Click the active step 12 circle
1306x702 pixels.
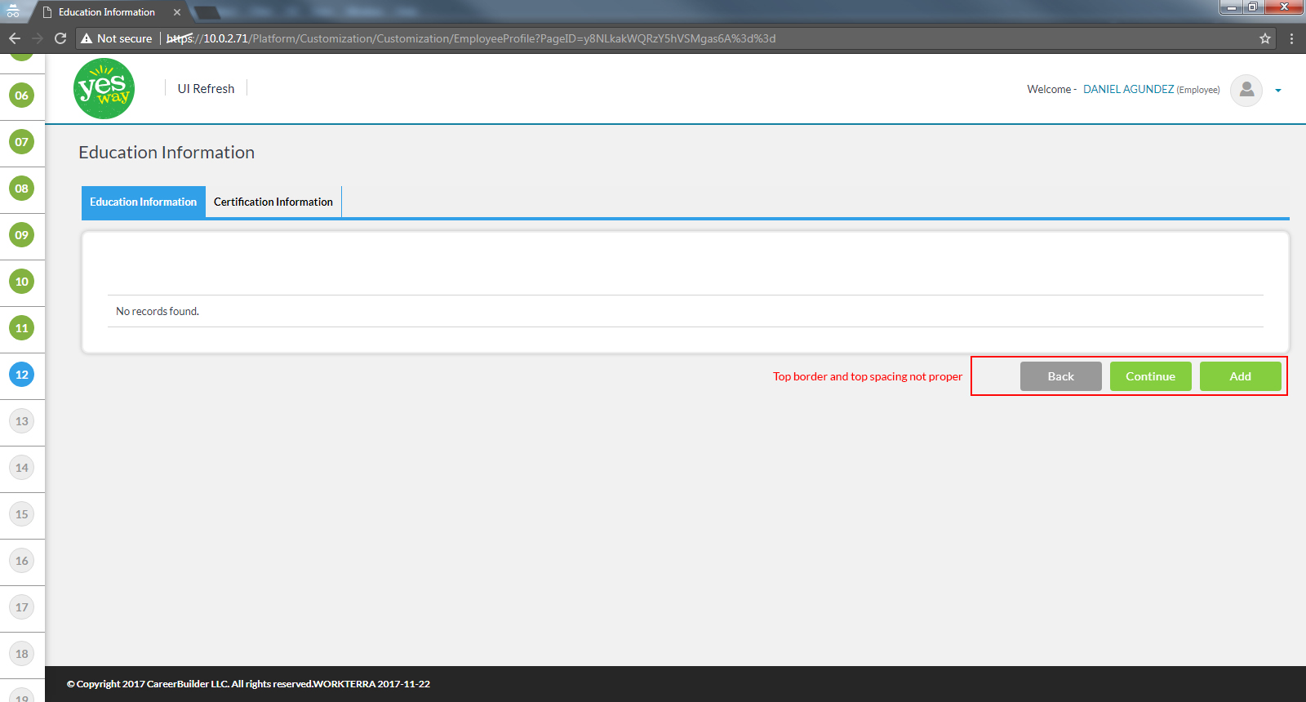click(22, 375)
